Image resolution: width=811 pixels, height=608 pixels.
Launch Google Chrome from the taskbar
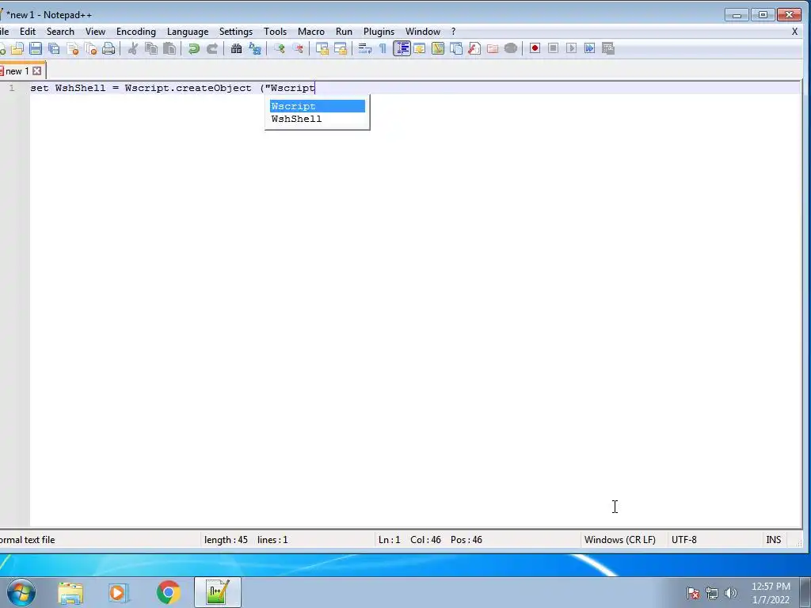(168, 592)
